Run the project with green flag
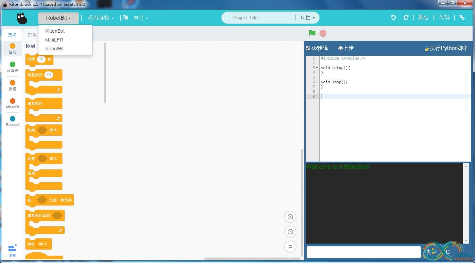475x263 pixels. tap(312, 33)
